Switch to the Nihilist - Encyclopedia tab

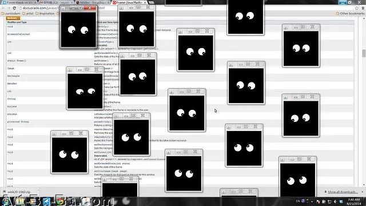click(93, 2)
